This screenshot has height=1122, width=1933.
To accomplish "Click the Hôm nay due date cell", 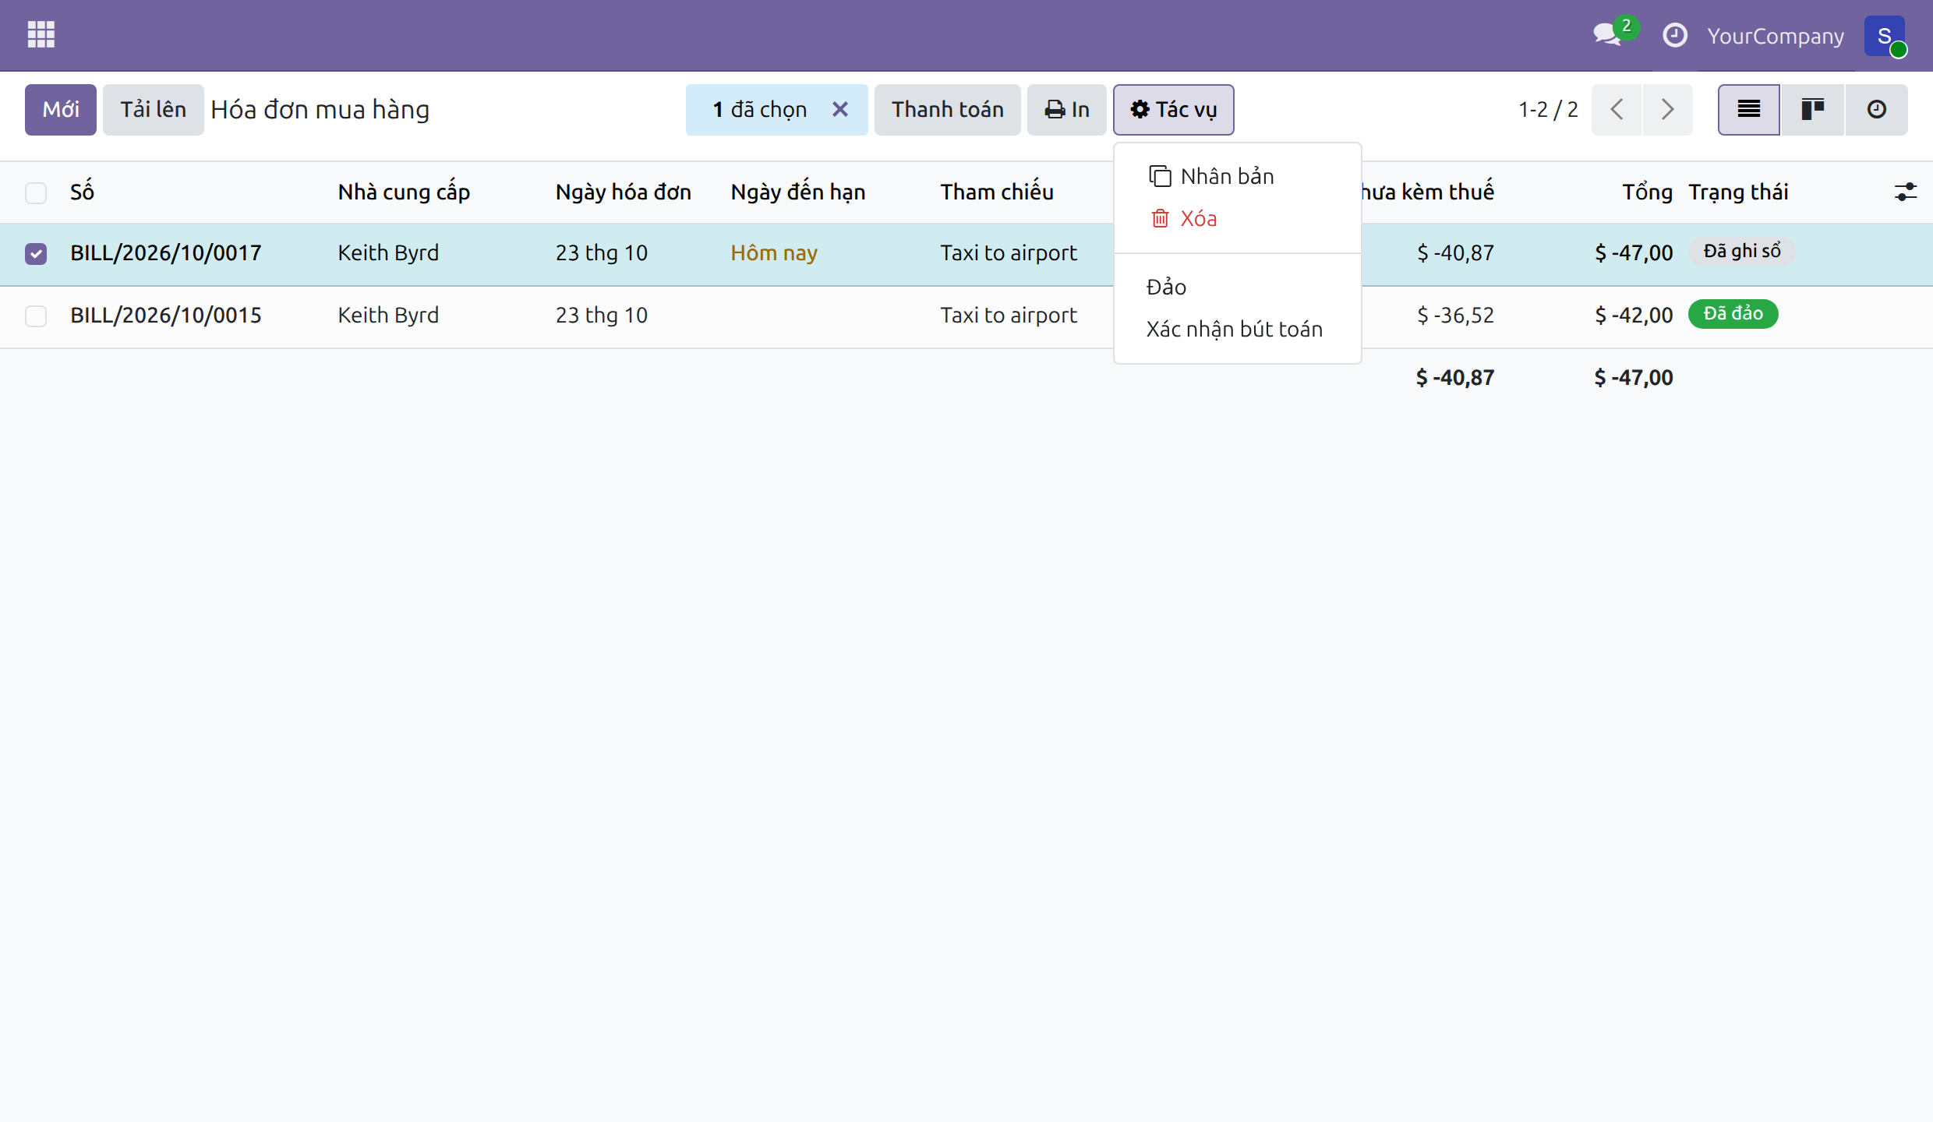I will 774,252.
